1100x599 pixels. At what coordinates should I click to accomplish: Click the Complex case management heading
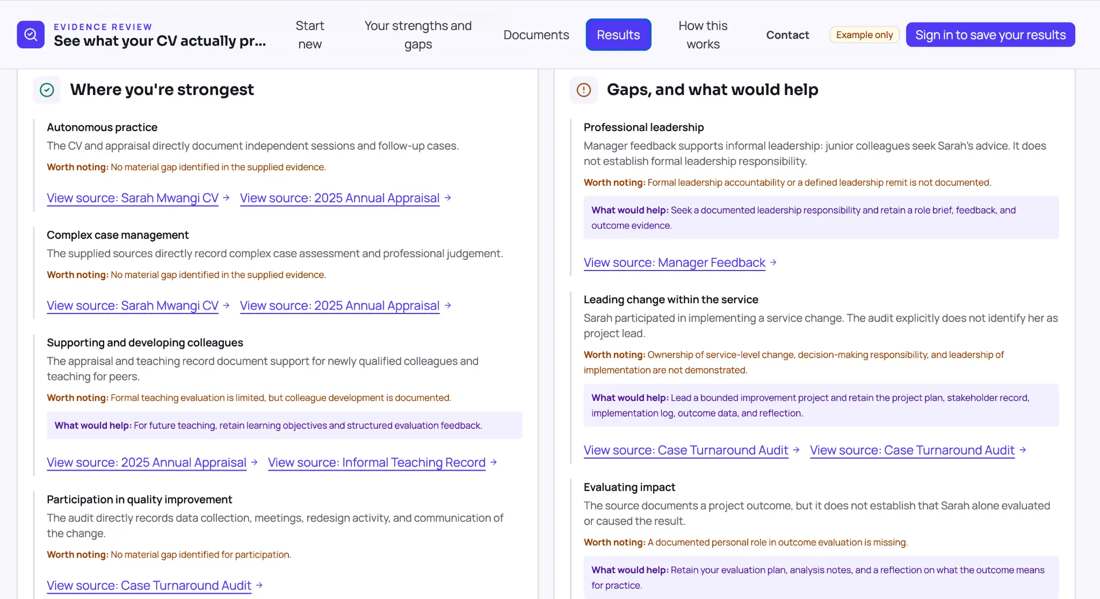point(118,235)
